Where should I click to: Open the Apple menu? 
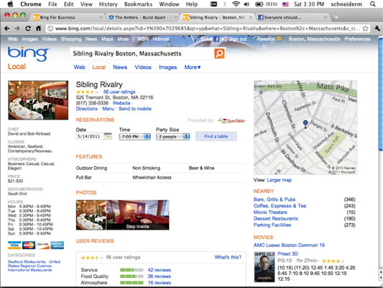(x=10, y=4)
